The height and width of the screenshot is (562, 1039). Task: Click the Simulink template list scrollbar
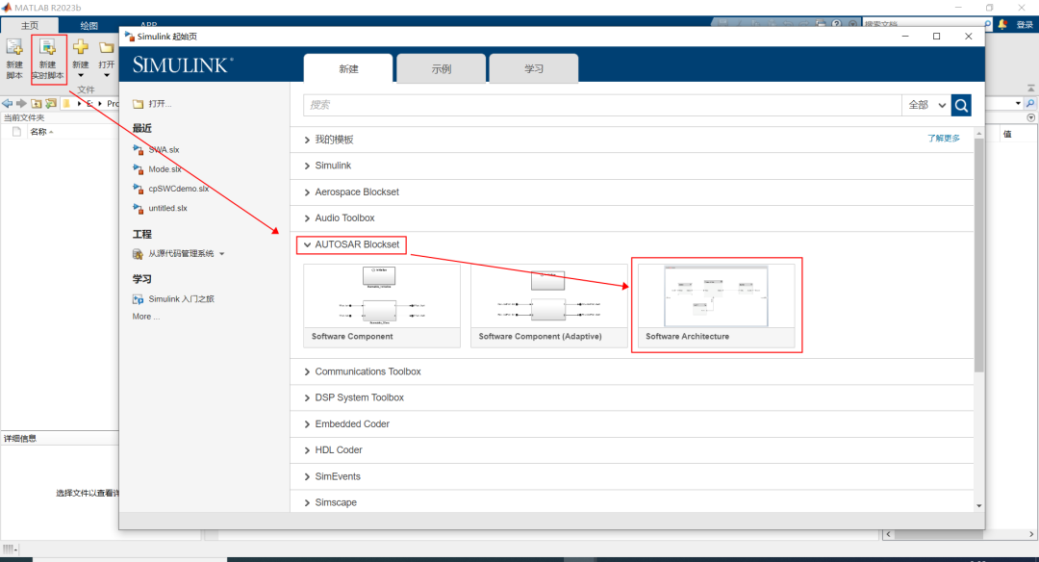978,256
